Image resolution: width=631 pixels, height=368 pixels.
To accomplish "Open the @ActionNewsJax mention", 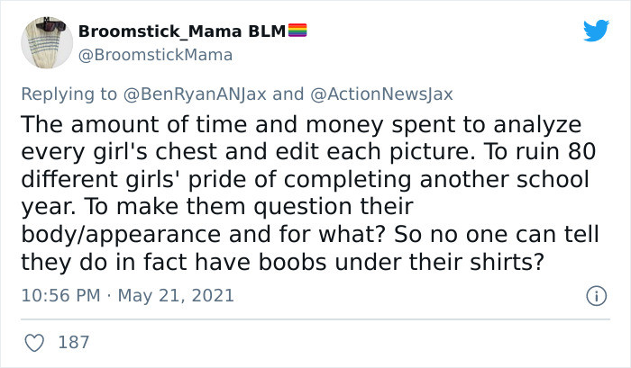I will point(385,92).
